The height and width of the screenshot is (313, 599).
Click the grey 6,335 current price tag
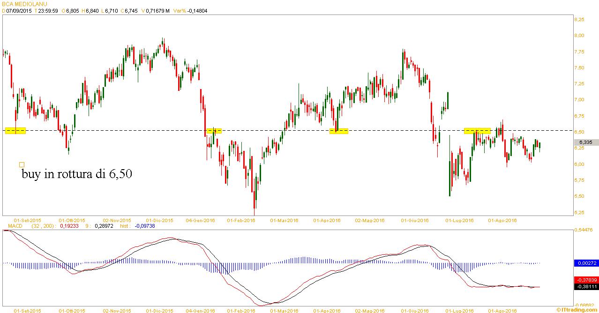(586, 142)
